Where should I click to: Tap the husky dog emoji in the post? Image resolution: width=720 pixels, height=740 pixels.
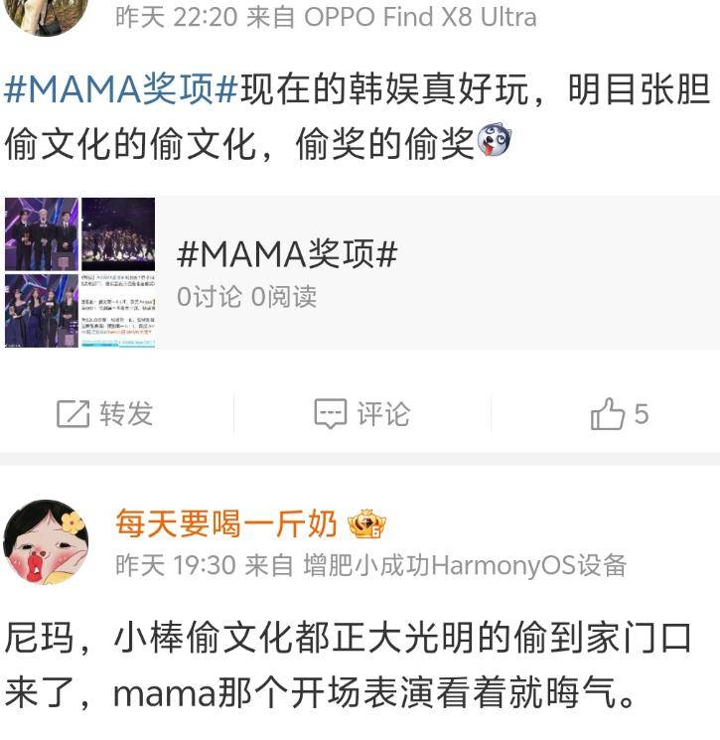pyautogui.click(x=494, y=140)
